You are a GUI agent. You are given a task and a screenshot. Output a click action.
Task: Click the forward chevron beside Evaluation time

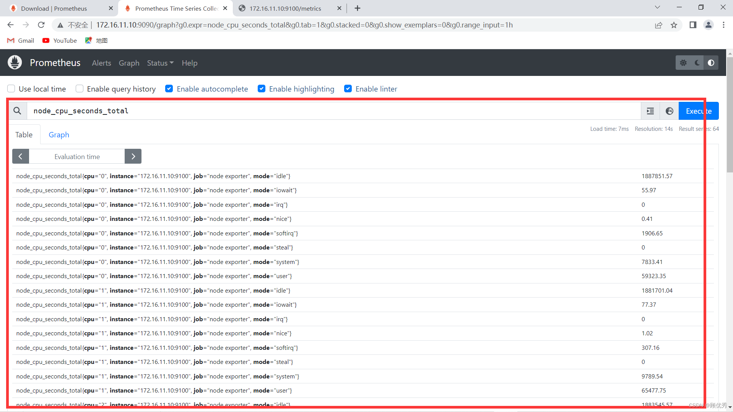coord(133,156)
